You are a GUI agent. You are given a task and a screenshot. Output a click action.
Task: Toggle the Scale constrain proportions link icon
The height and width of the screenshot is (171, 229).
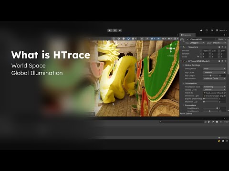tap(198, 57)
